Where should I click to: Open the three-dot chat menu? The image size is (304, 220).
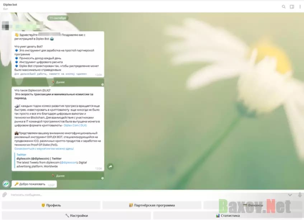pos(300,6)
